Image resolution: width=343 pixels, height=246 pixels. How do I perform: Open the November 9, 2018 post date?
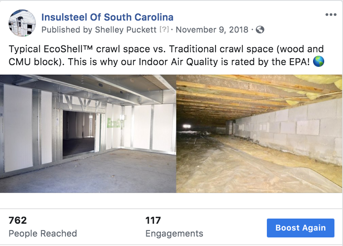pyautogui.click(x=212, y=30)
